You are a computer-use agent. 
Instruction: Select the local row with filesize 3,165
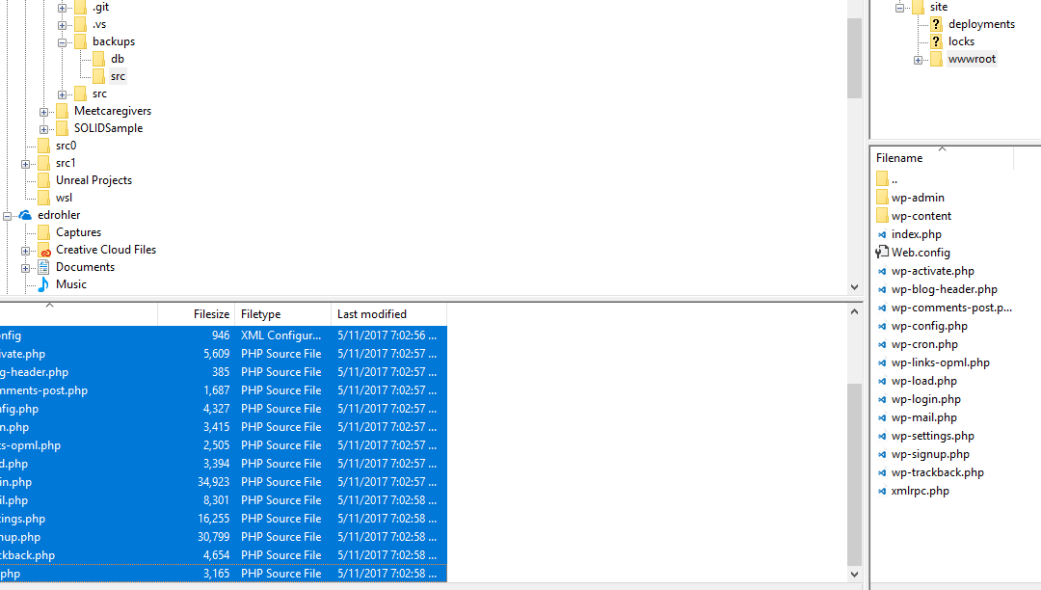pos(223,574)
